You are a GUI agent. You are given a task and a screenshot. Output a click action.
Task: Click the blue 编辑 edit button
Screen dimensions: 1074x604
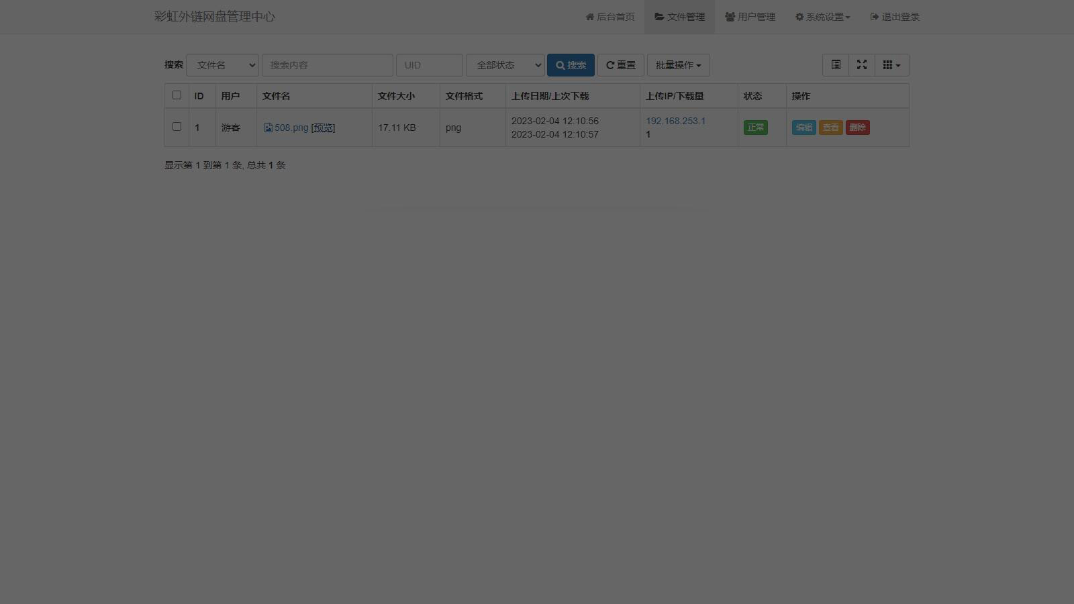coord(803,128)
